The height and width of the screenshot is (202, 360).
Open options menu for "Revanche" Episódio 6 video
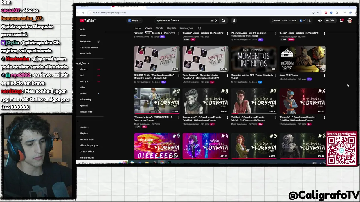click(324, 118)
